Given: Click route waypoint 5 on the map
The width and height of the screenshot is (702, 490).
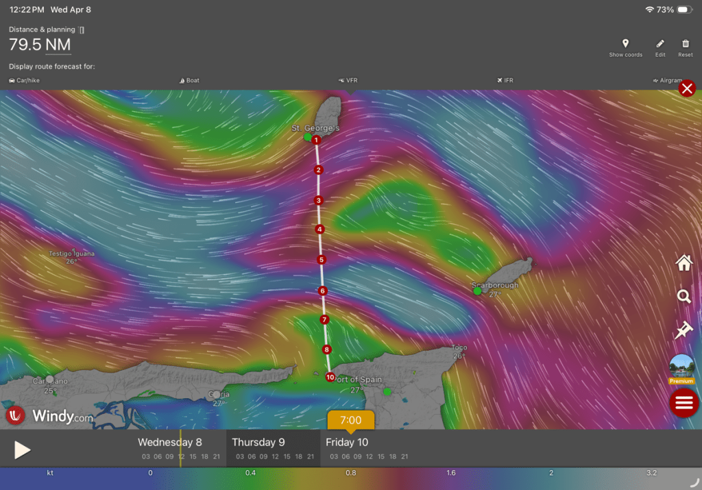Looking at the screenshot, I should (x=321, y=260).
